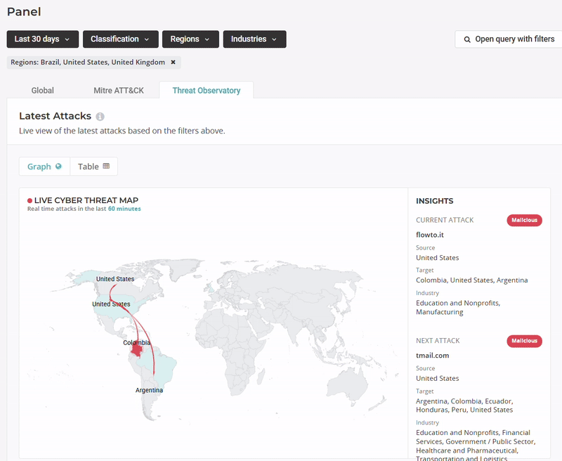
Task: Switch to Graph view
Action: point(44,167)
